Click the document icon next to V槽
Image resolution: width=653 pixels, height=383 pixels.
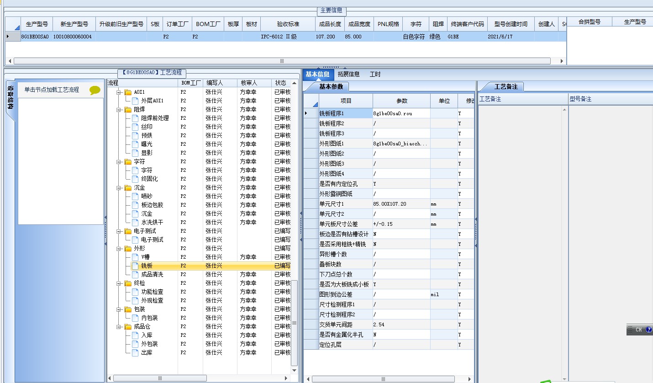(135, 257)
